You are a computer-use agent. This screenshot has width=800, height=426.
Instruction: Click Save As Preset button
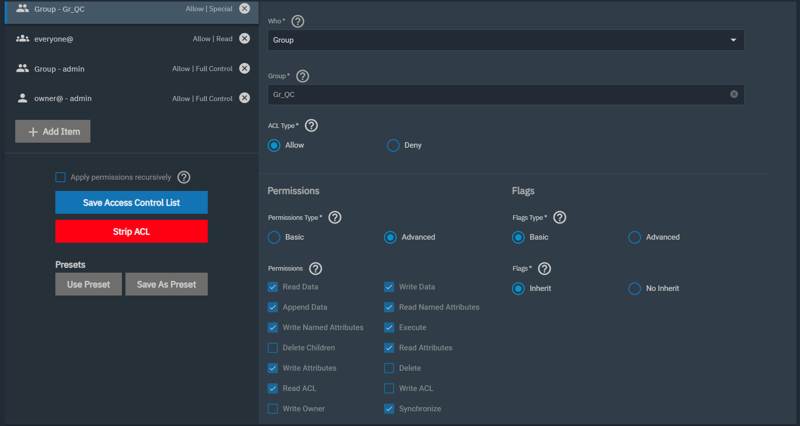[167, 284]
